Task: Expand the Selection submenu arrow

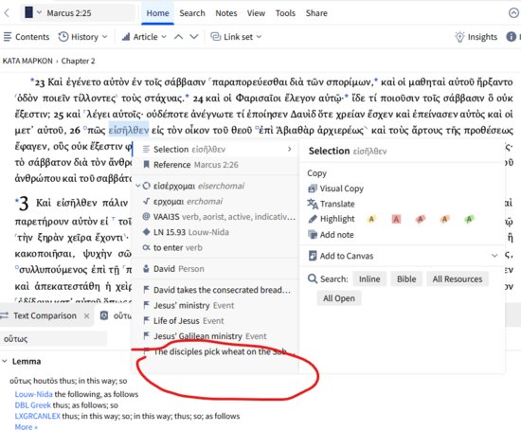Action: click(290, 150)
